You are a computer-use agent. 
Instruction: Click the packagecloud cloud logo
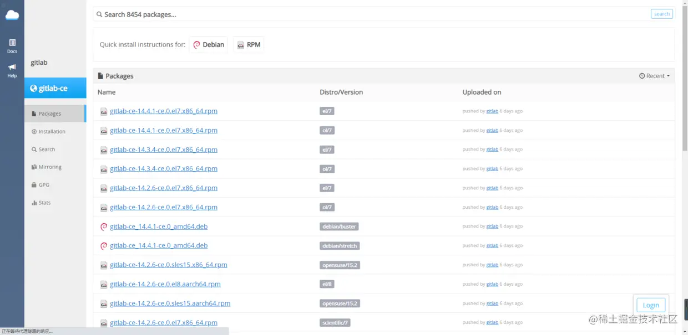point(12,15)
